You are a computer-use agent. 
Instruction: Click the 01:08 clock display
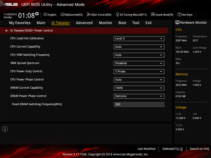tap(26, 15)
